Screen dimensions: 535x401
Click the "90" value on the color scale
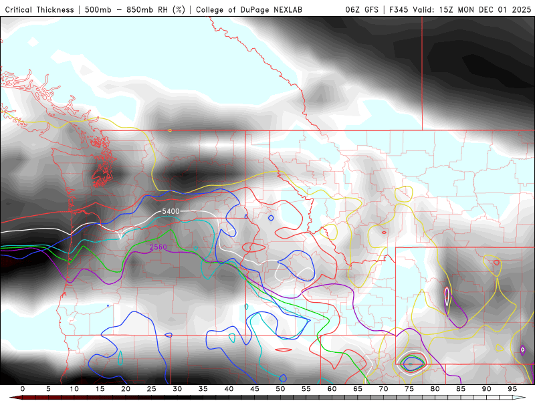pyautogui.click(x=487, y=389)
